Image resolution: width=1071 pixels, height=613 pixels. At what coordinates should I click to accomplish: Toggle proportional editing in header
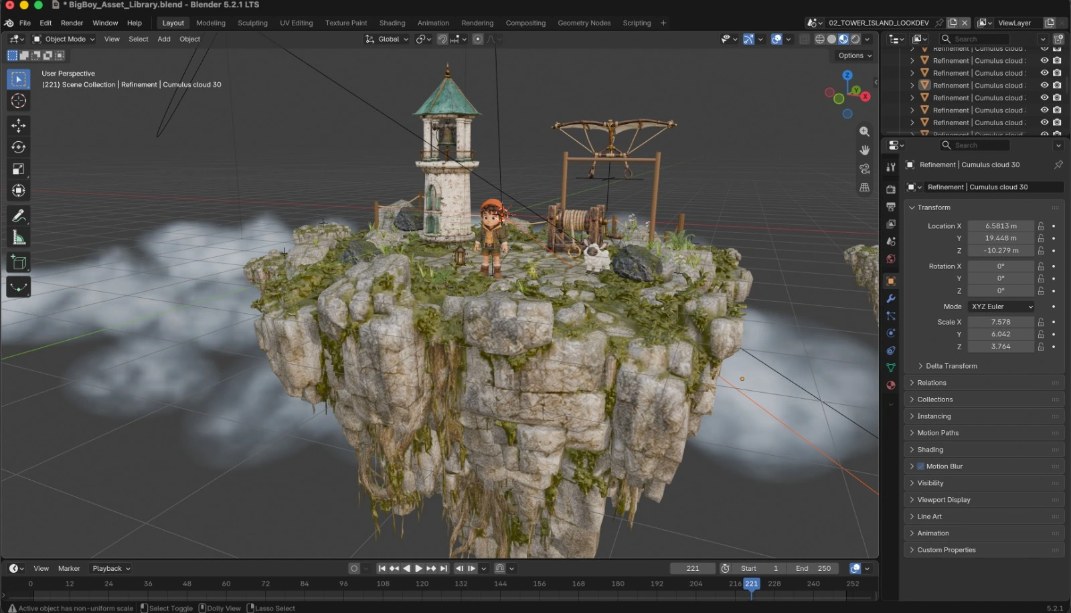pyautogui.click(x=478, y=39)
